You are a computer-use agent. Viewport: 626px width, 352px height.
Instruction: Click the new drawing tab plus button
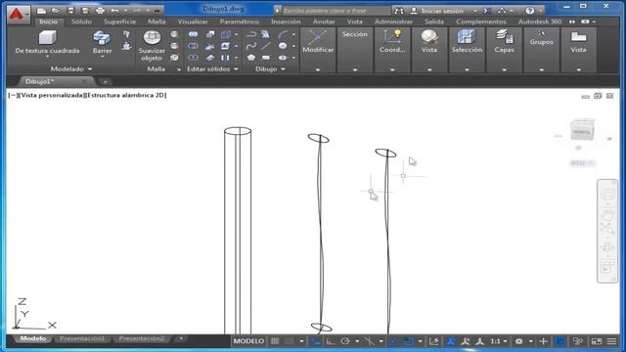point(105,82)
